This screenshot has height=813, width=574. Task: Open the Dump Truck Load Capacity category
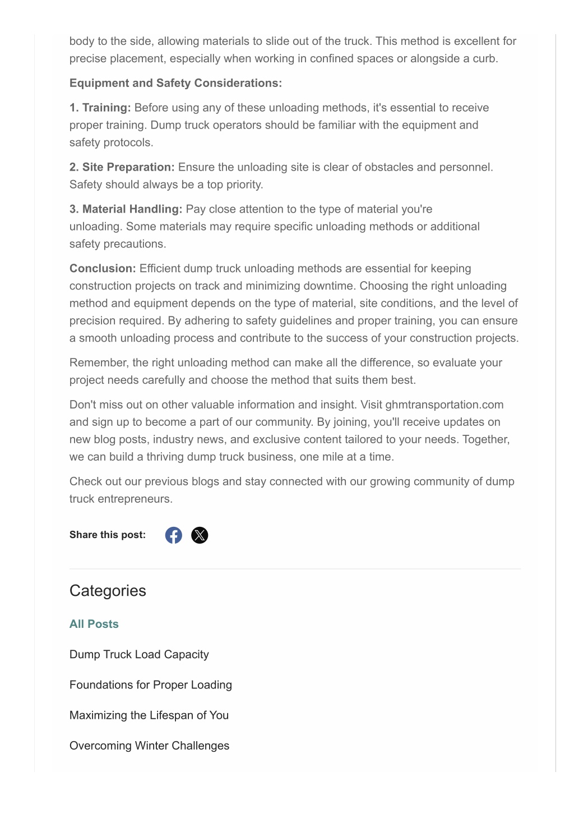(x=139, y=654)
